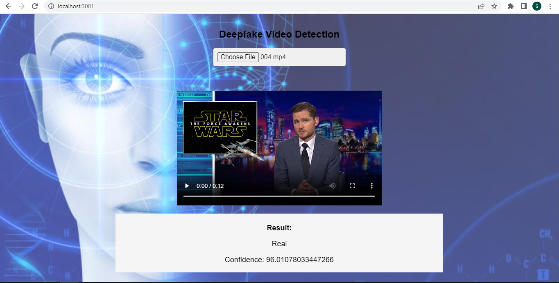Enter fullscreen on the video player
Screen dimensions: 559x283
point(352,186)
